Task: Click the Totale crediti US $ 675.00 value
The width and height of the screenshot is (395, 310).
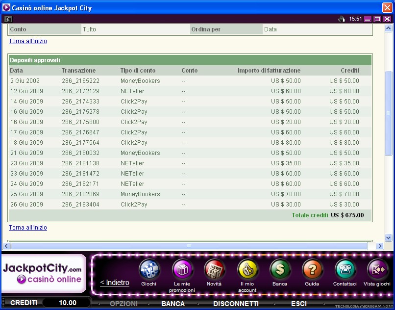Action: point(347,215)
